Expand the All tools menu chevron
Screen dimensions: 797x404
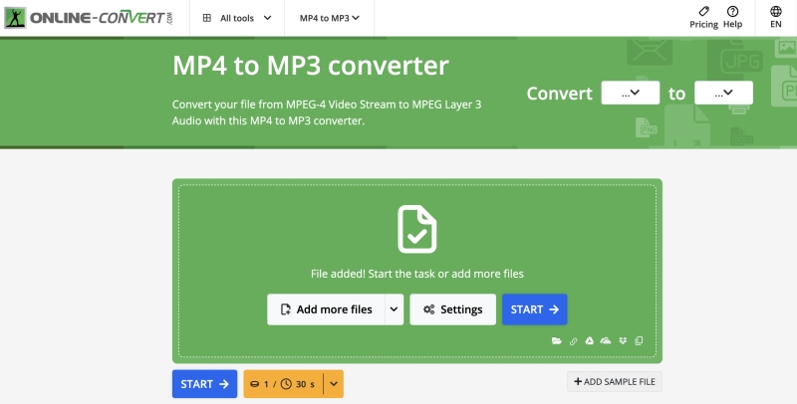point(267,18)
